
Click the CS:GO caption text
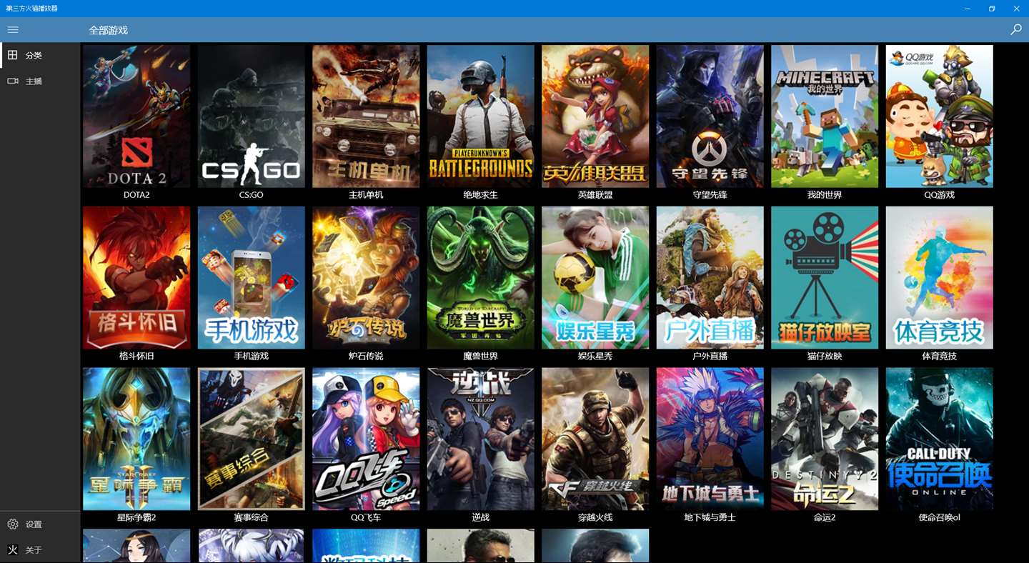[x=252, y=195]
